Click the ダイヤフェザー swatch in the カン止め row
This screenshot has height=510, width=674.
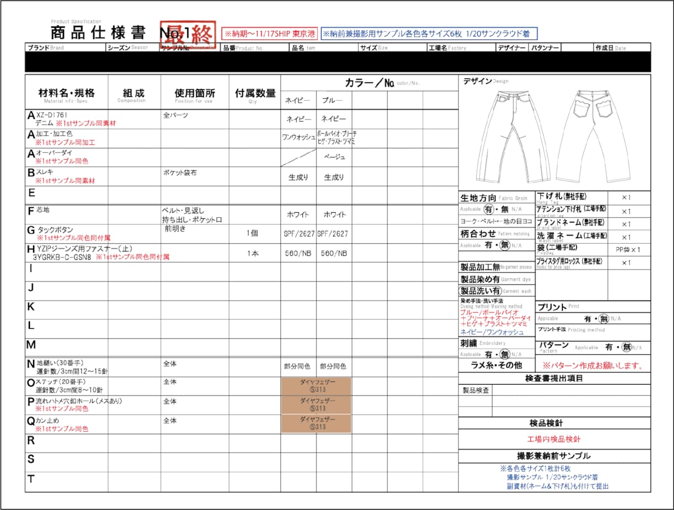coord(316,423)
